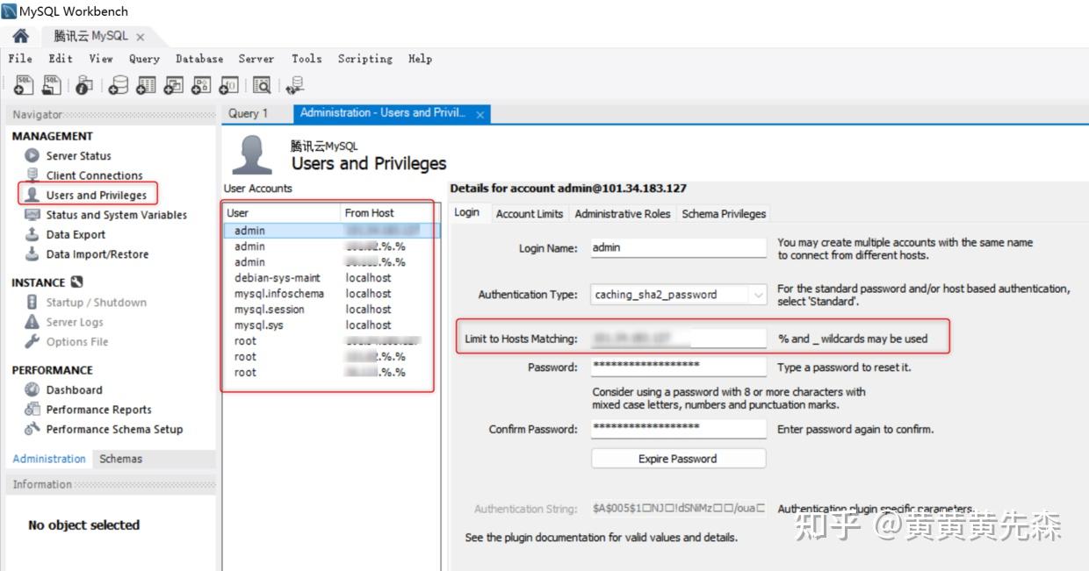1089x571 pixels.
Task: Create a new SQL tab icon
Action: pos(24,85)
